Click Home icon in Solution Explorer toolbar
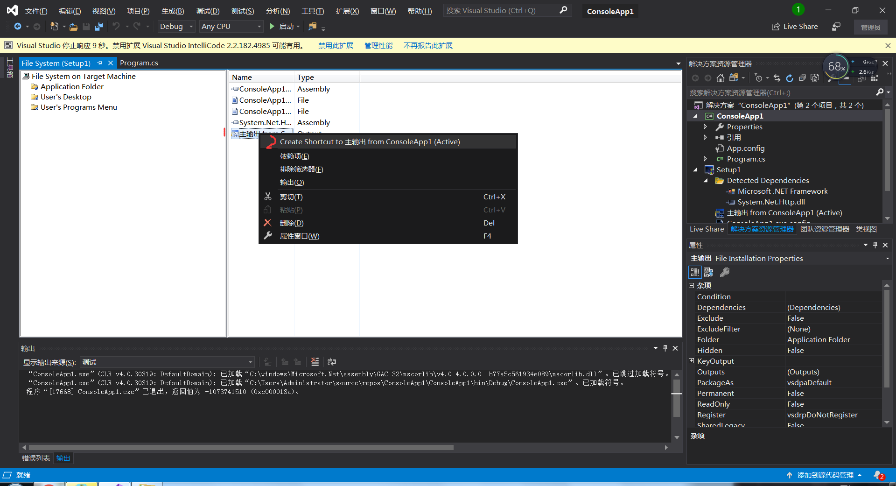The width and height of the screenshot is (896, 486). tap(721, 78)
